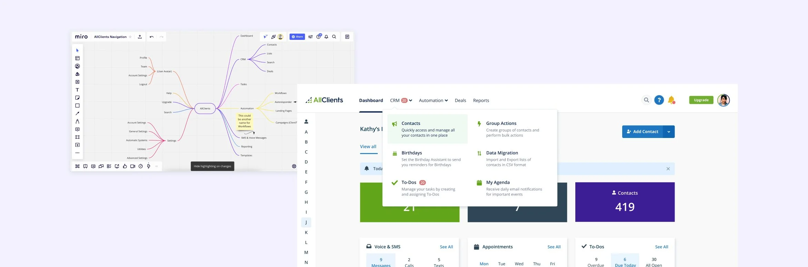
Task: Click Hide highlighting on changes tooltip
Action: click(212, 166)
